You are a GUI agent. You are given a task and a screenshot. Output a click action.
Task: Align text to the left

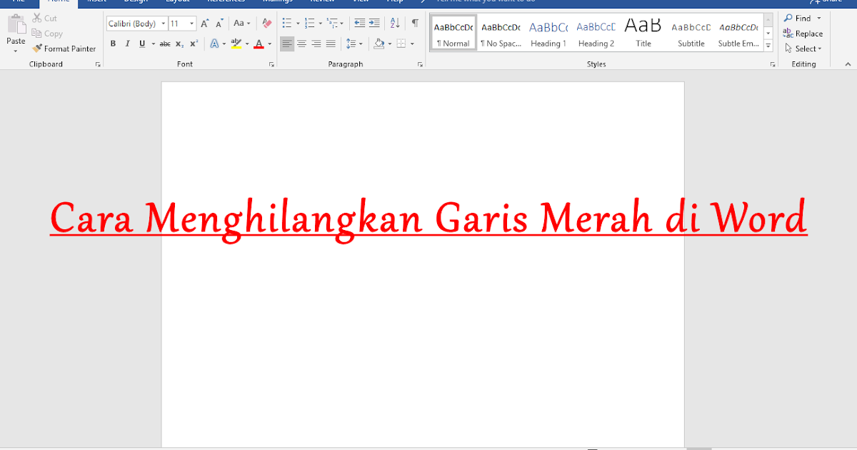coord(287,44)
